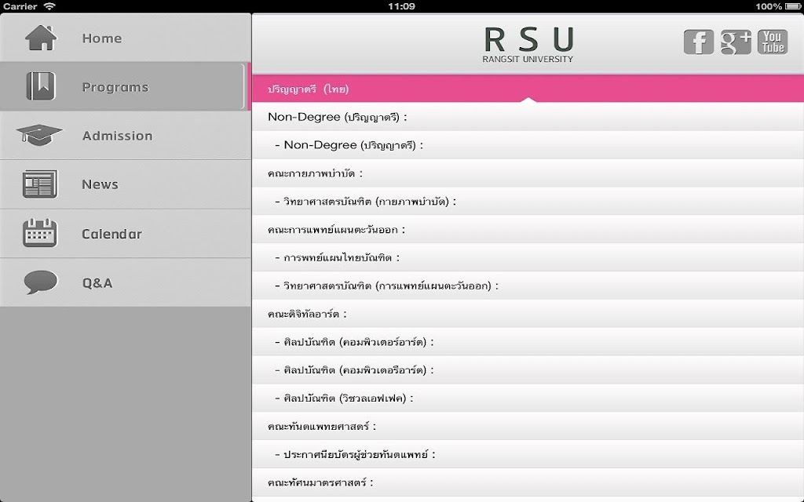Open การพทย์แผนไทยบัณฑิต program

528,257
